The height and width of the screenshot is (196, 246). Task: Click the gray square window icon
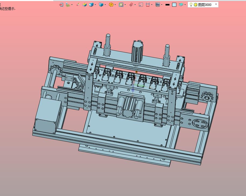click(x=141, y=5)
